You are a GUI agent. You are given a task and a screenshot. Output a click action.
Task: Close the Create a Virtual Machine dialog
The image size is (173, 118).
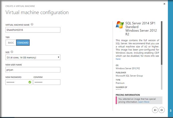(164, 4)
